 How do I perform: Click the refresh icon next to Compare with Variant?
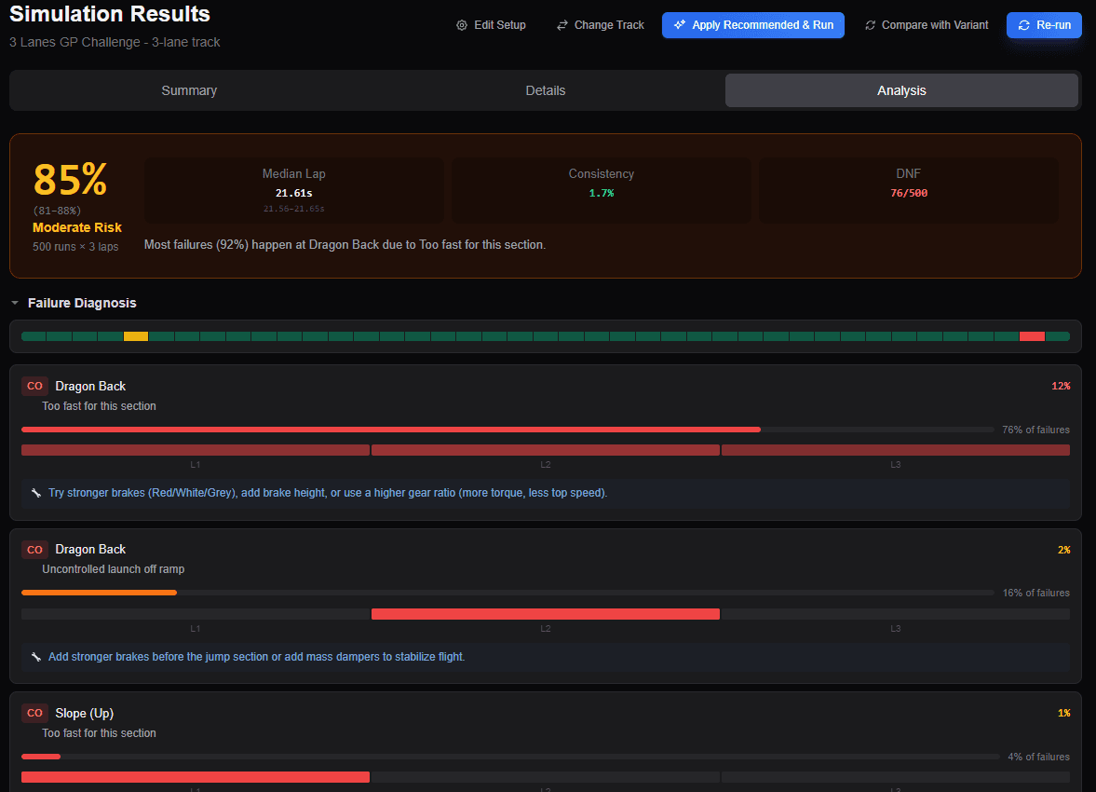click(870, 25)
